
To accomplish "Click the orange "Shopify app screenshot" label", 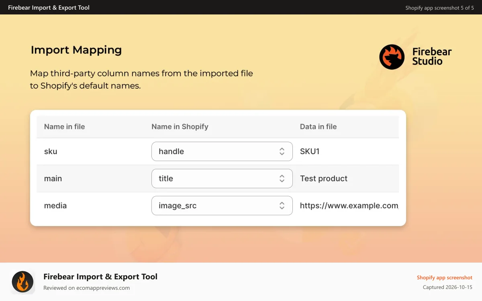I will pos(445,277).
